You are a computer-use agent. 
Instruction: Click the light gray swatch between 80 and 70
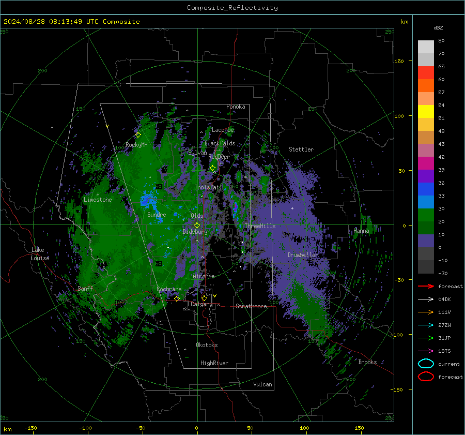pos(426,47)
